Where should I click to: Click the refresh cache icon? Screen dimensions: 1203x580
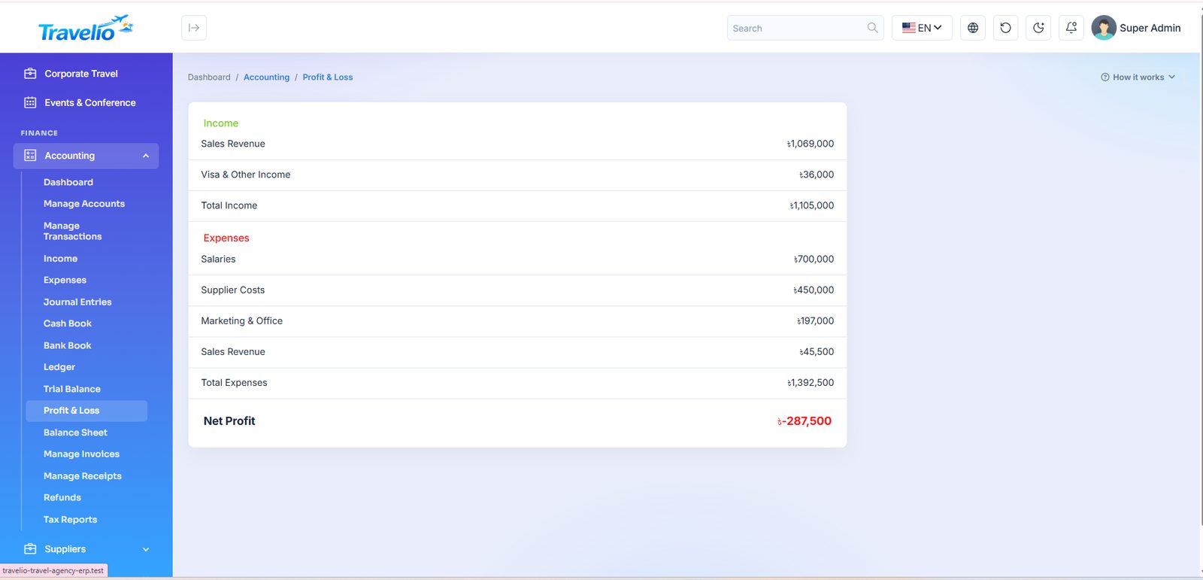tap(1006, 28)
